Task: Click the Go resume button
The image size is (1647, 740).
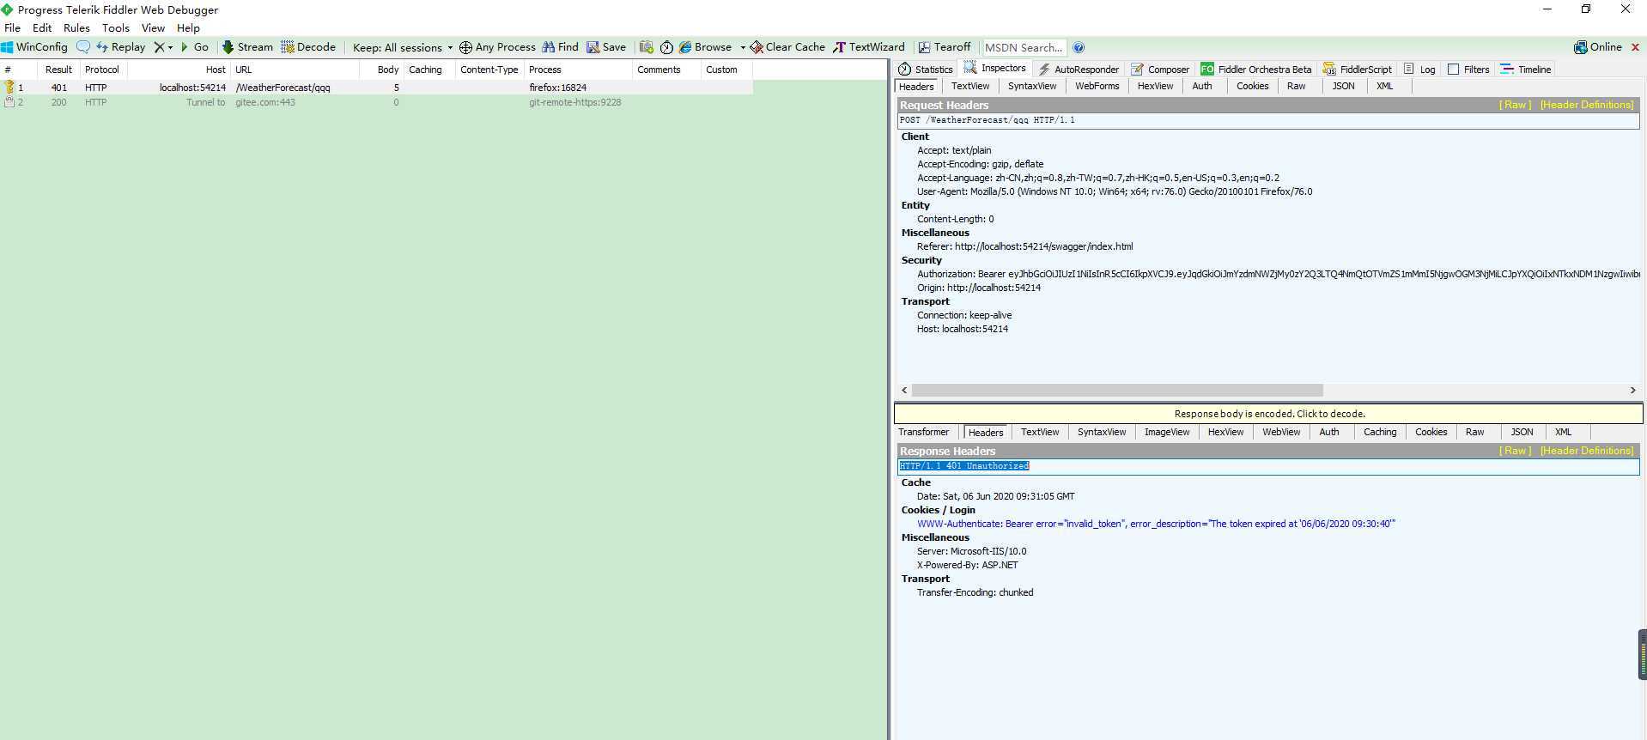Action: coord(195,47)
